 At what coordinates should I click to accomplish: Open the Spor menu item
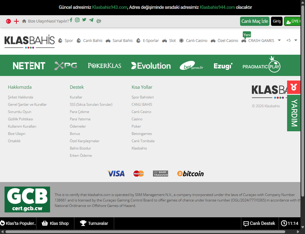(x=66, y=40)
